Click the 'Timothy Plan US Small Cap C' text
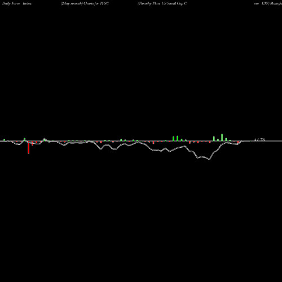The width and height of the screenshot is (282, 282). tap(162, 3)
